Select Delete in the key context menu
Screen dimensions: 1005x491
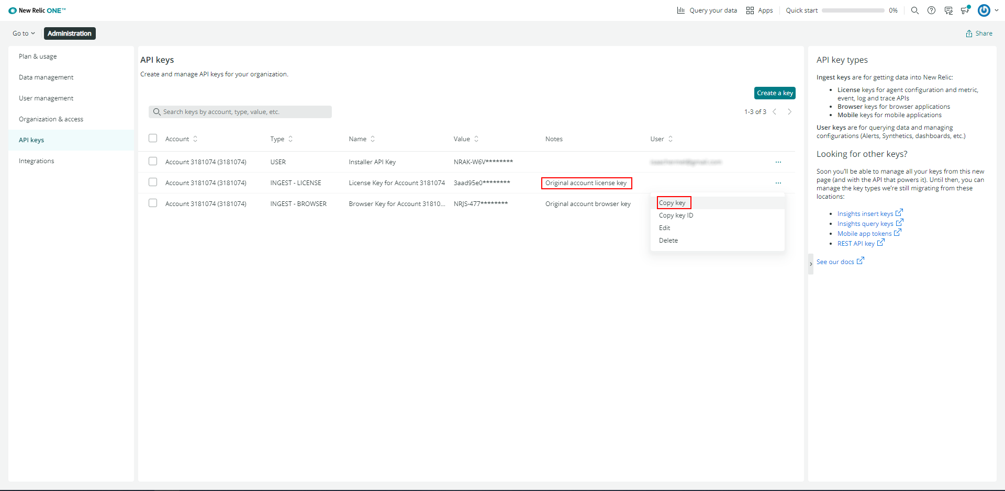pyautogui.click(x=668, y=241)
